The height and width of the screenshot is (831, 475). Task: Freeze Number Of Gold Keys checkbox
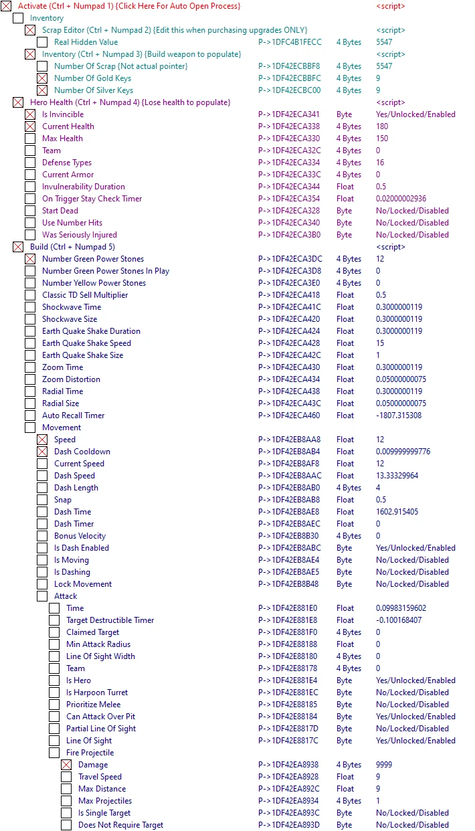(42, 78)
